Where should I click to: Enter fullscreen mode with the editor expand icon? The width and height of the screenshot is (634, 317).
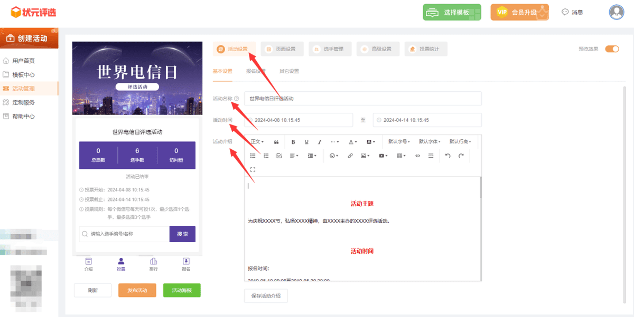(x=253, y=169)
